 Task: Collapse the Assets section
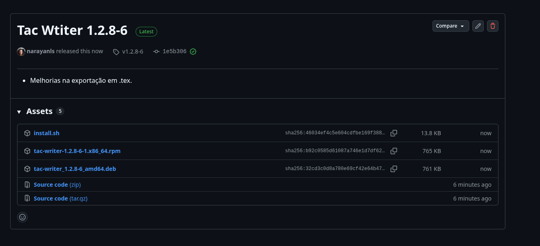pos(19,112)
